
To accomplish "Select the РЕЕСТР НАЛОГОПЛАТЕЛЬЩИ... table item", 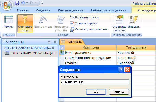I will (30, 53).
